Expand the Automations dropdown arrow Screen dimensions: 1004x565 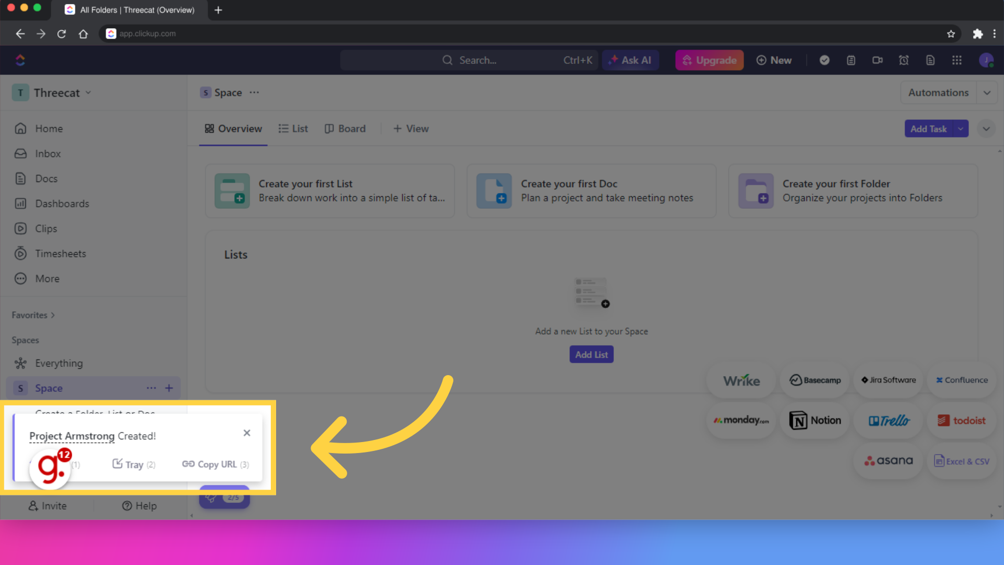click(987, 93)
